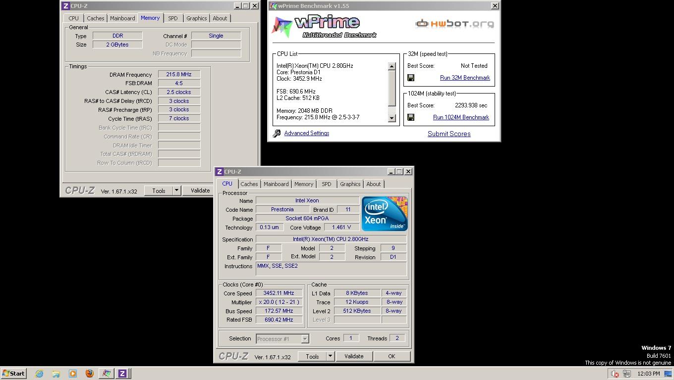Viewport: 674px width, 380px height.
Task: Launch Firefox from the taskbar
Action: pyautogui.click(x=90, y=374)
